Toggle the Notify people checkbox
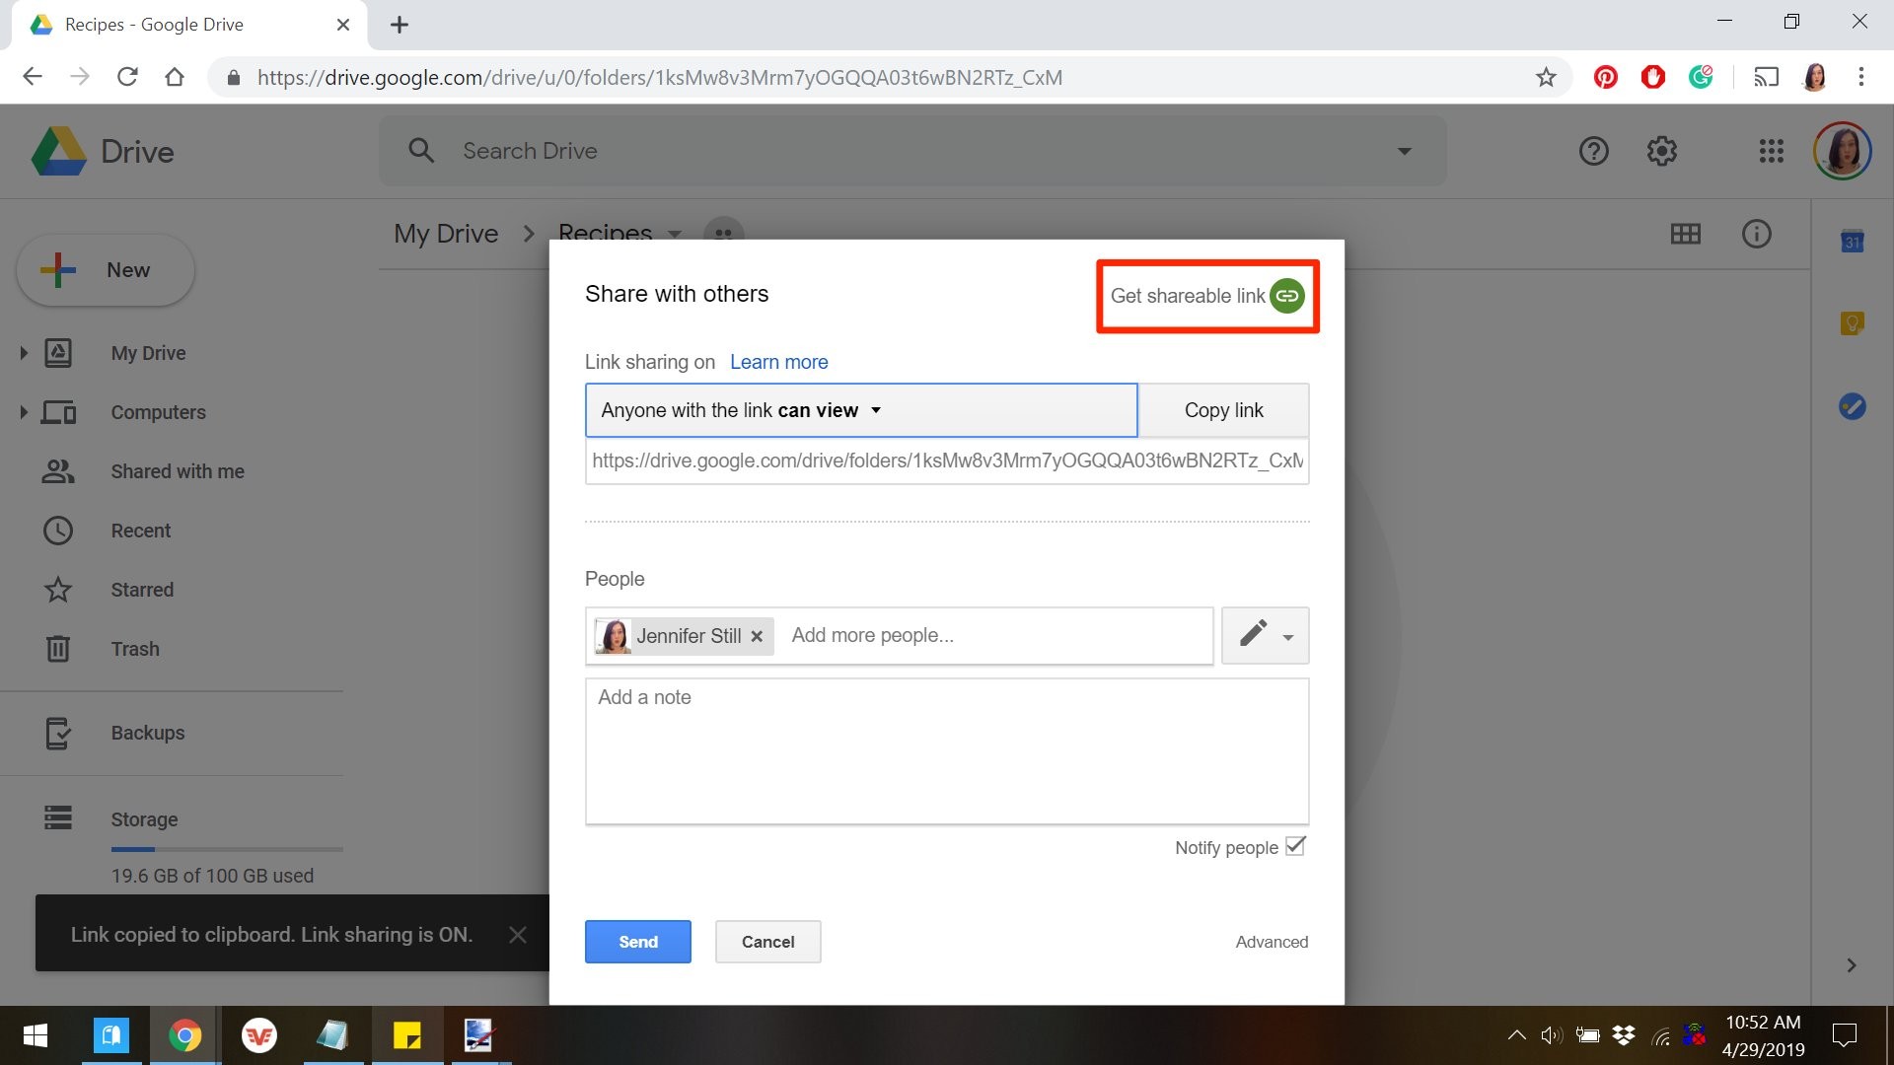Screen dimensions: 1894x1065 point(1297,846)
